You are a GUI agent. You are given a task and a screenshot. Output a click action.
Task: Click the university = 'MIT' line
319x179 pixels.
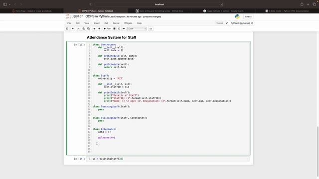coord(111,79)
